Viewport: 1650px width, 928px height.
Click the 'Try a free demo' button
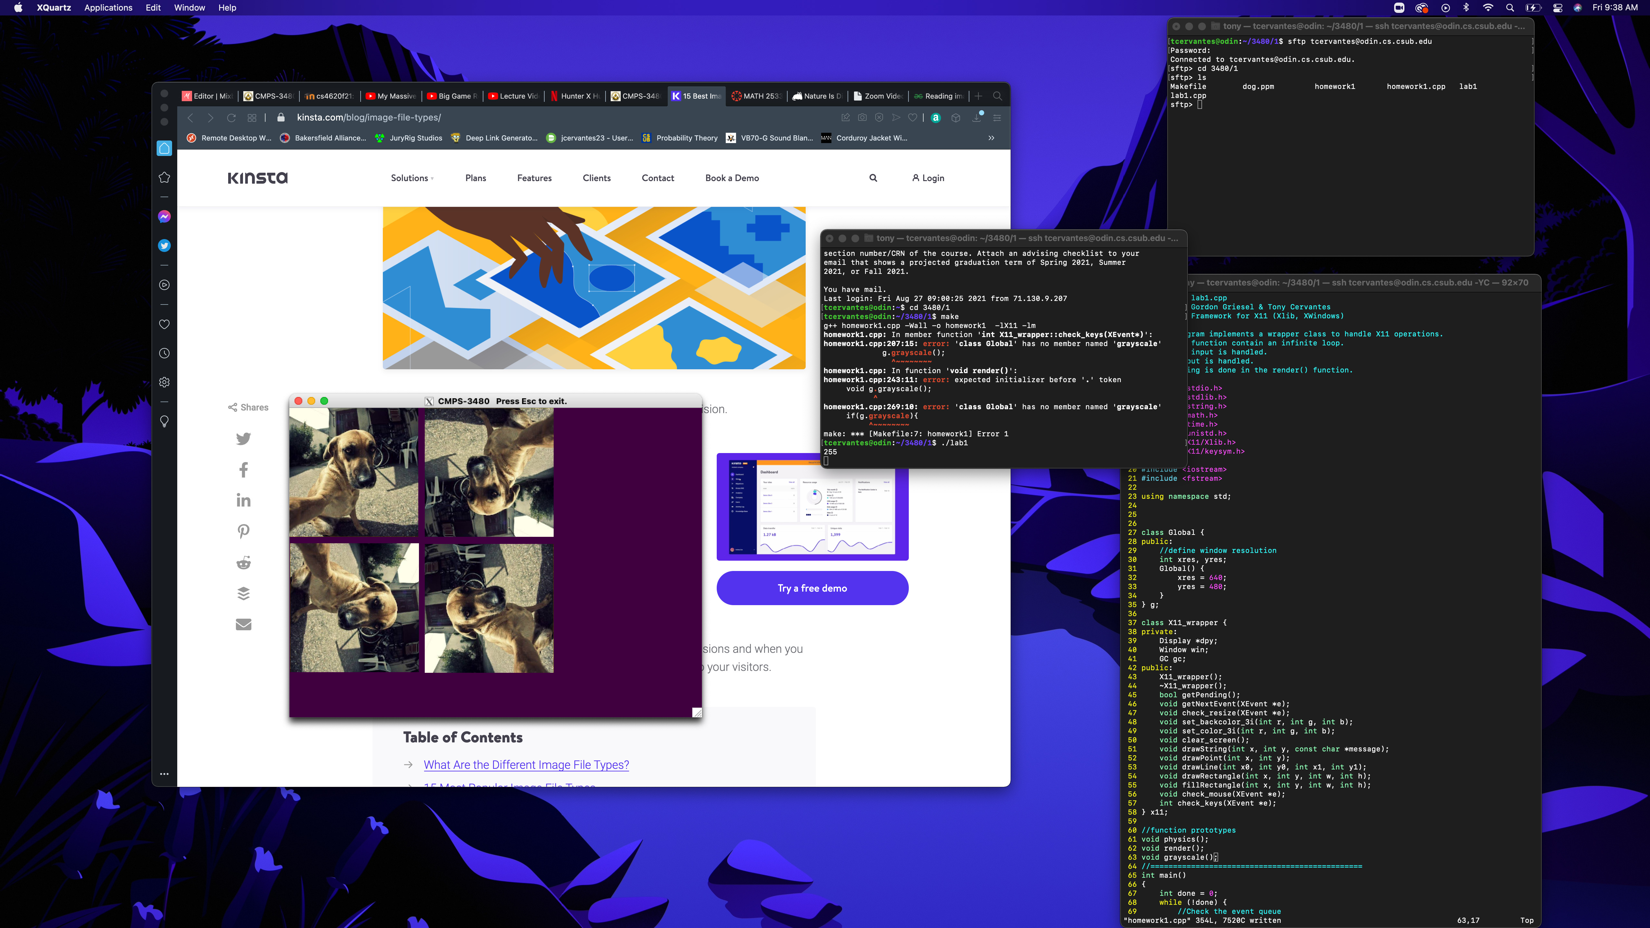click(812, 588)
